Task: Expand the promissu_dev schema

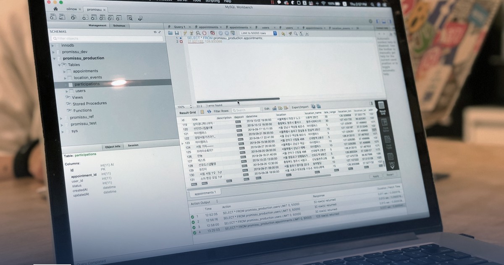Action: click(x=53, y=52)
